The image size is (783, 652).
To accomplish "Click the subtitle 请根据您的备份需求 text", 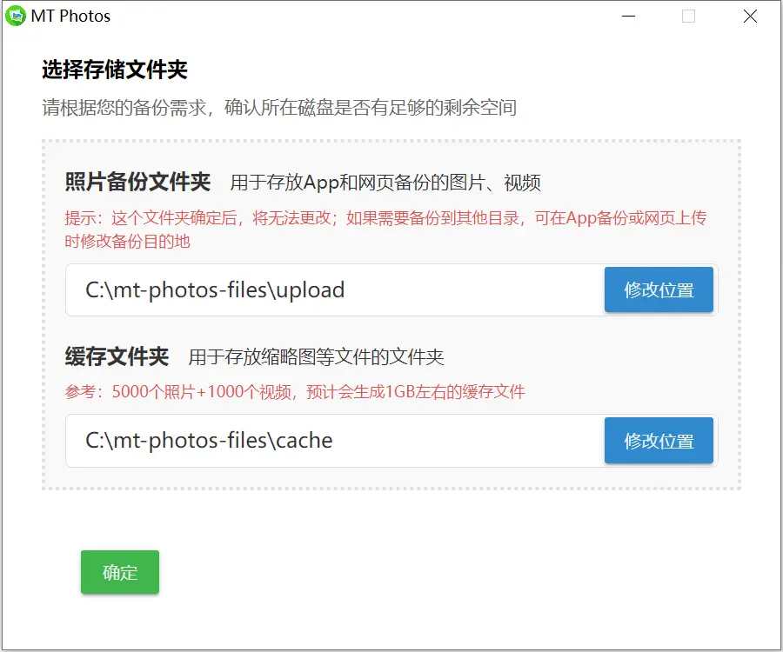I will [279, 108].
